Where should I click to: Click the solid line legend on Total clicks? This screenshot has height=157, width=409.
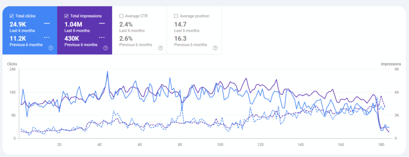pyautogui.click(x=47, y=24)
